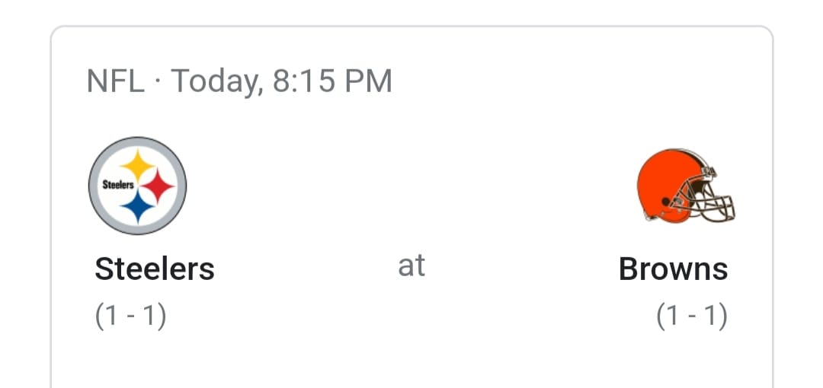Click the Steelers (1 - 1) record
This screenshot has height=388, width=823.
click(x=130, y=316)
